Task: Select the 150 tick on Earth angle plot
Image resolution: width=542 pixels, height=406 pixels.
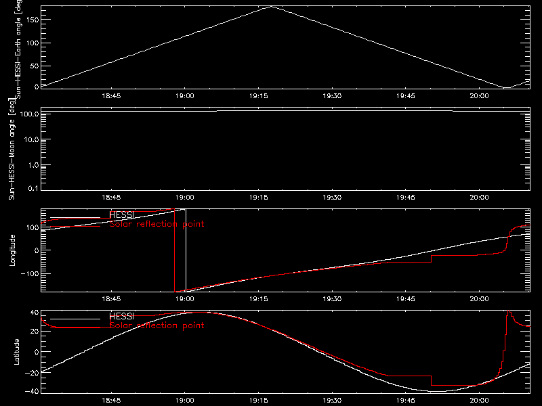Action: coord(32,20)
